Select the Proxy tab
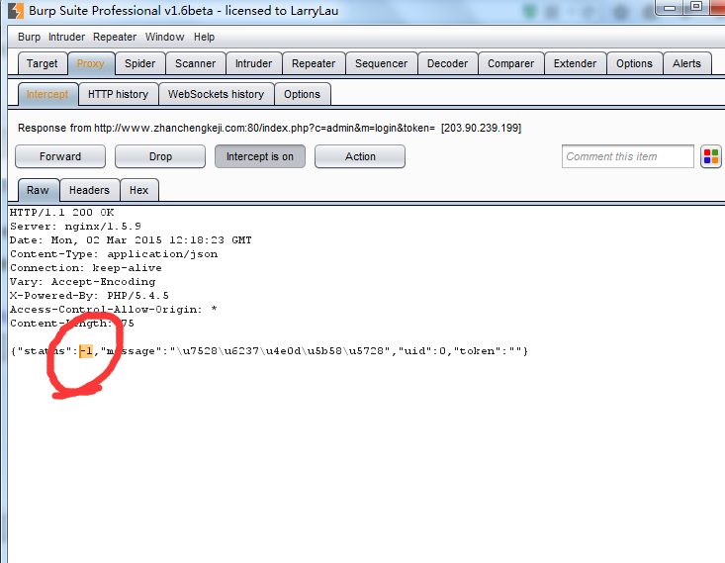This screenshot has width=725, height=563. tap(91, 63)
